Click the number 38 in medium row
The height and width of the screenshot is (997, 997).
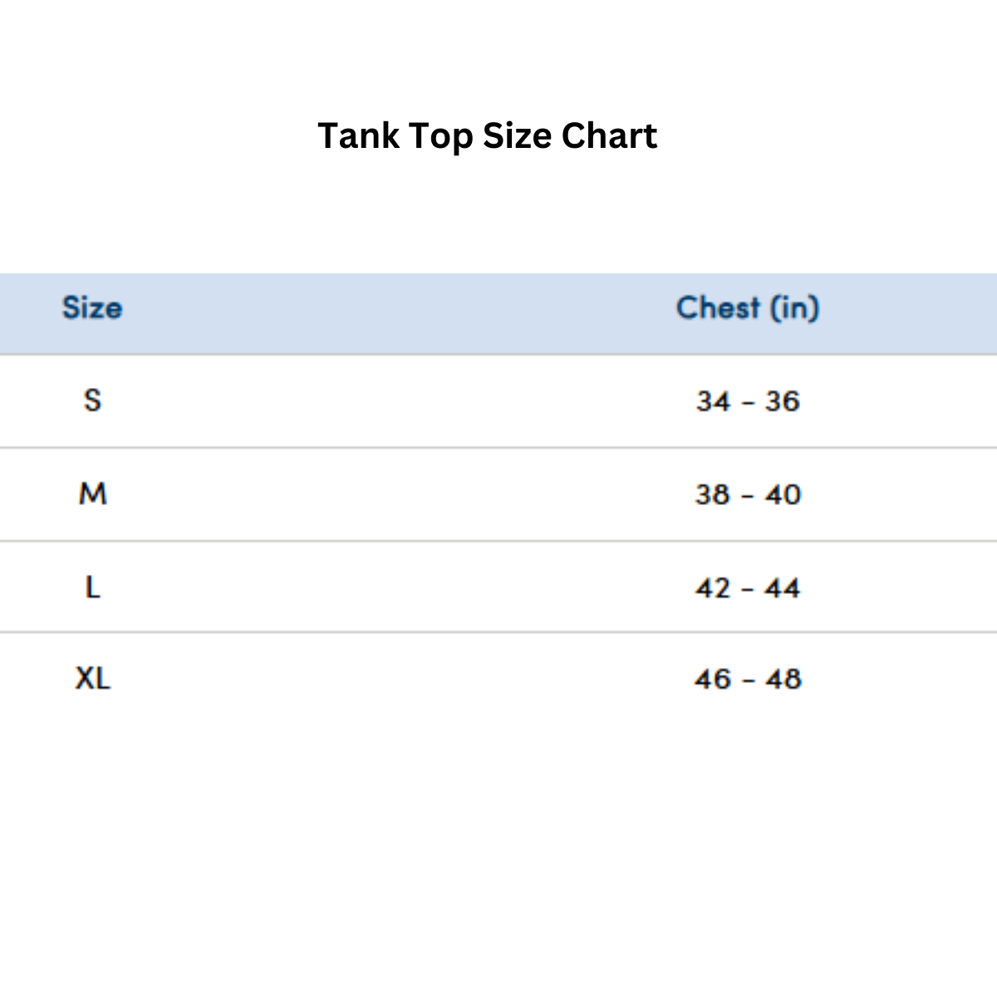coord(712,495)
